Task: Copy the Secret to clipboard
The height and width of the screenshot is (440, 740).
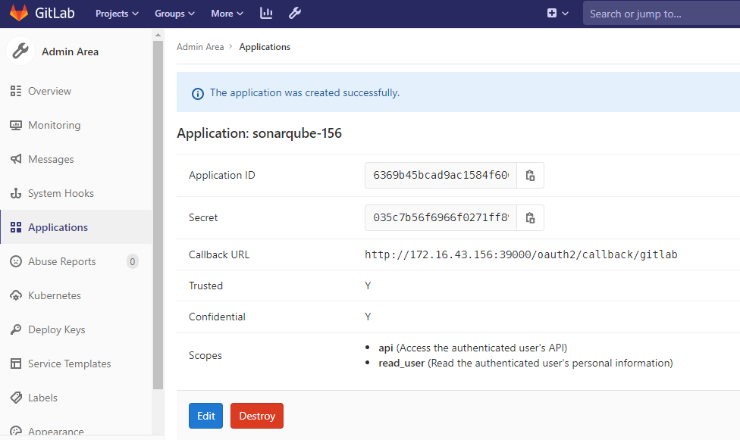Action: 530,217
